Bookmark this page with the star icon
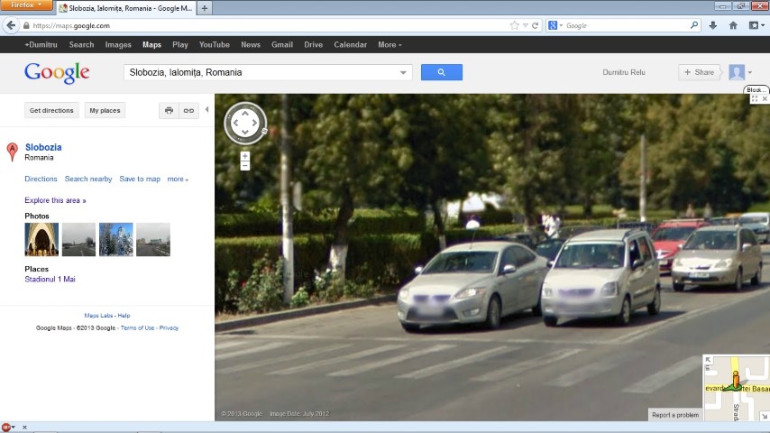 pyautogui.click(x=515, y=25)
